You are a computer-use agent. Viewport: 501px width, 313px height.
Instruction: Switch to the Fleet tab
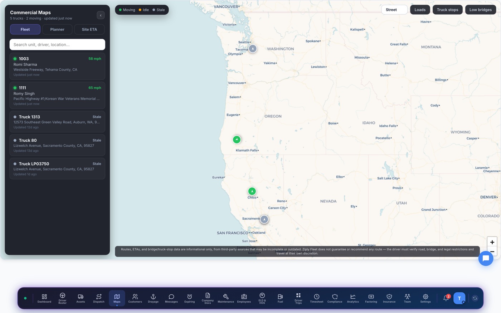click(x=25, y=29)
